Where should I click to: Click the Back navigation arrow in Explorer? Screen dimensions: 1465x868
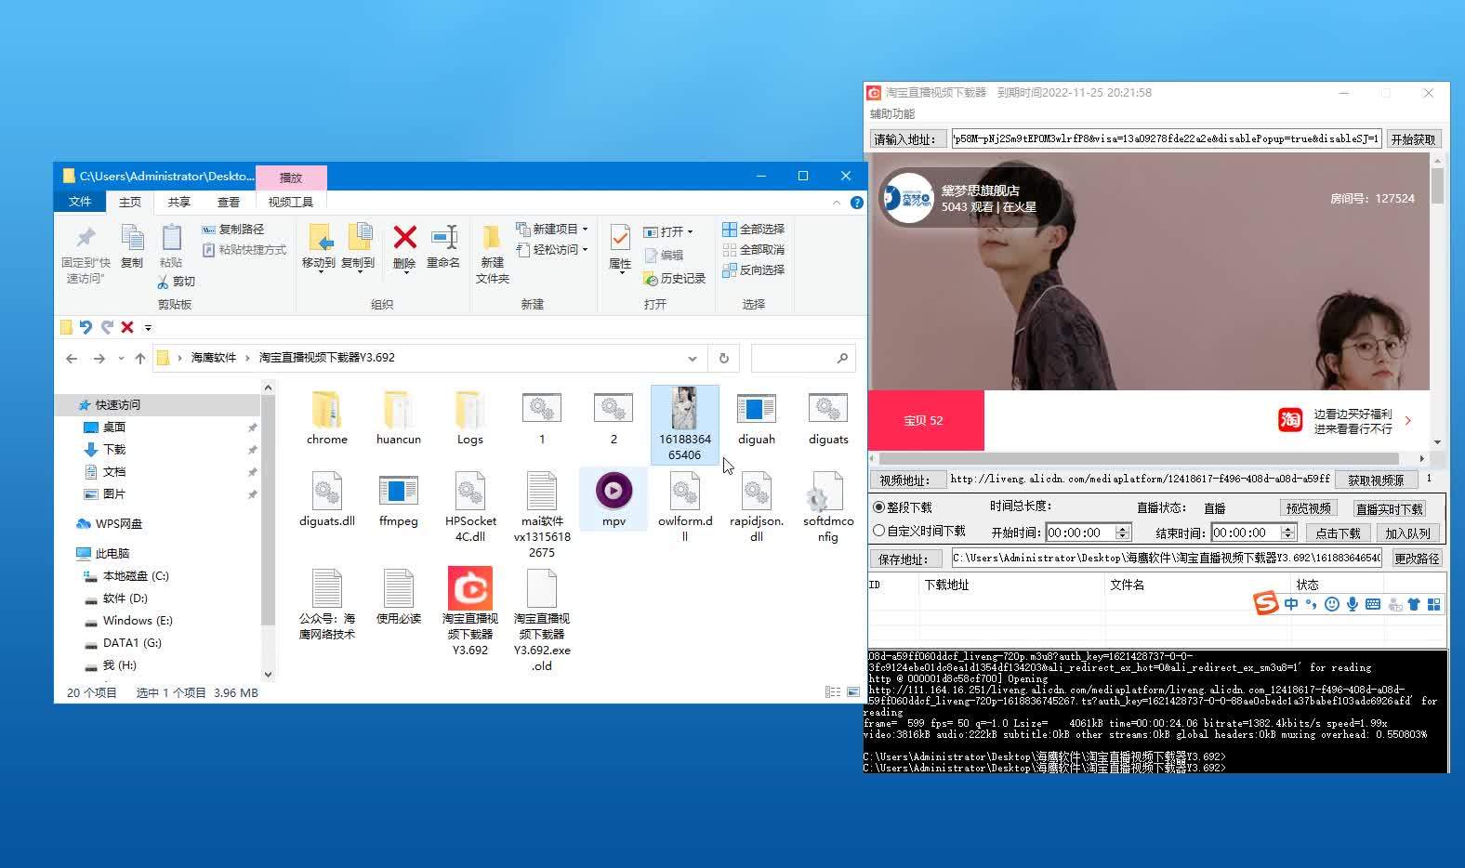(x=72, y=358)
